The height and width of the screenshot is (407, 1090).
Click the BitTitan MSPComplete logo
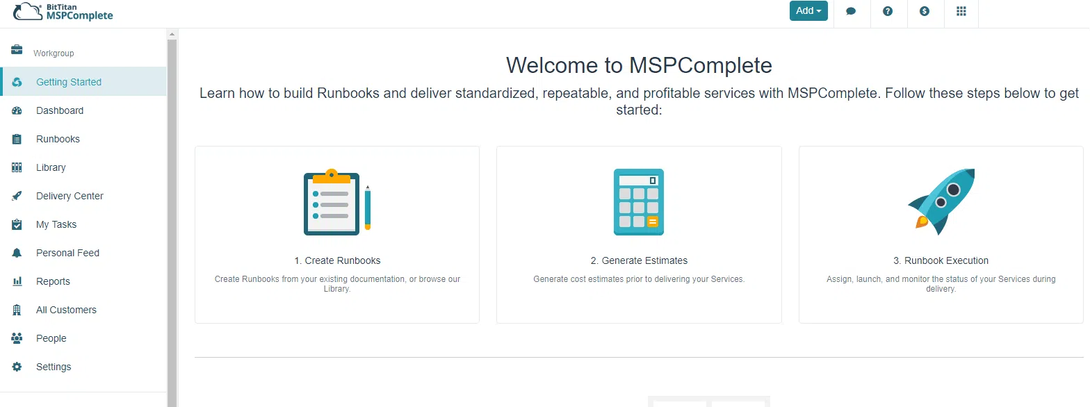(x=63, y=11)
